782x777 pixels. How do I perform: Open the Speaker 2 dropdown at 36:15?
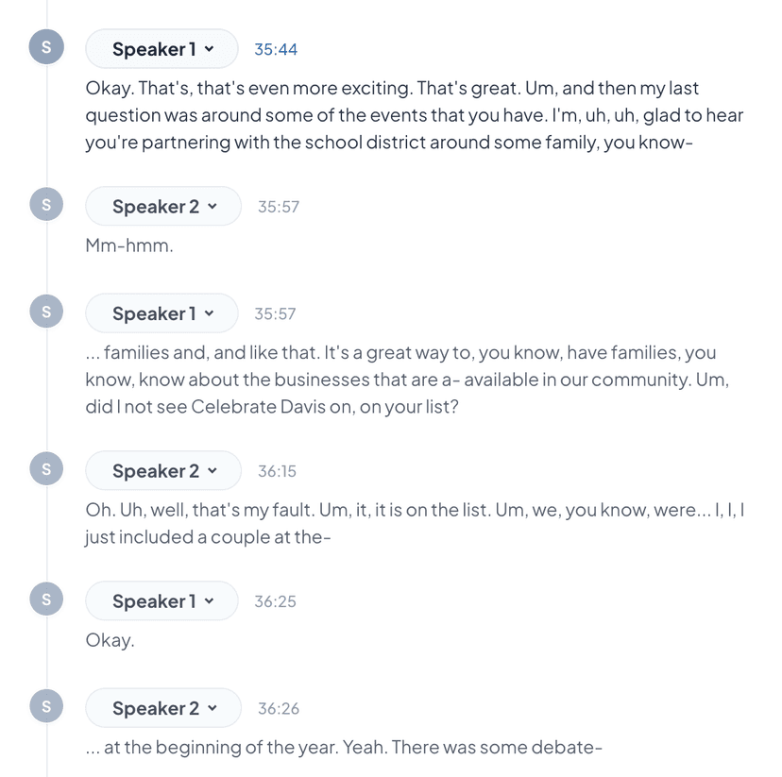(x=162, y=470)
